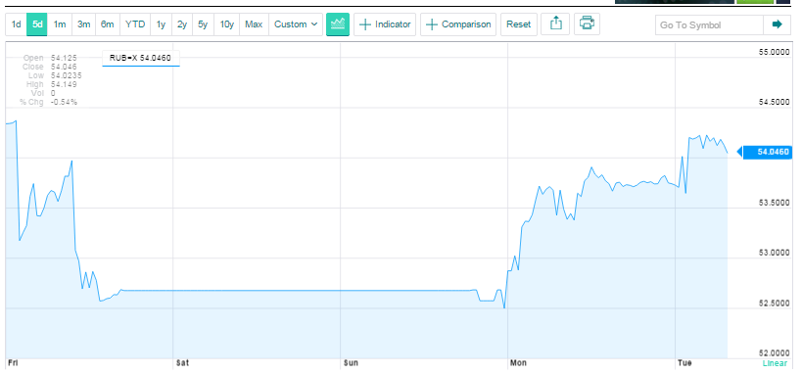Screen dimensions: 802x374
Task: Click the print chart icon
Action: click(x=587, y=23)
